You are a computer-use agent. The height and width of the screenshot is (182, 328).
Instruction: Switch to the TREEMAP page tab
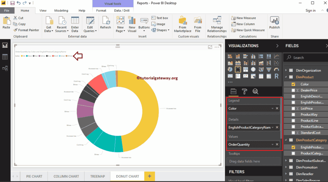click(98, 176)
